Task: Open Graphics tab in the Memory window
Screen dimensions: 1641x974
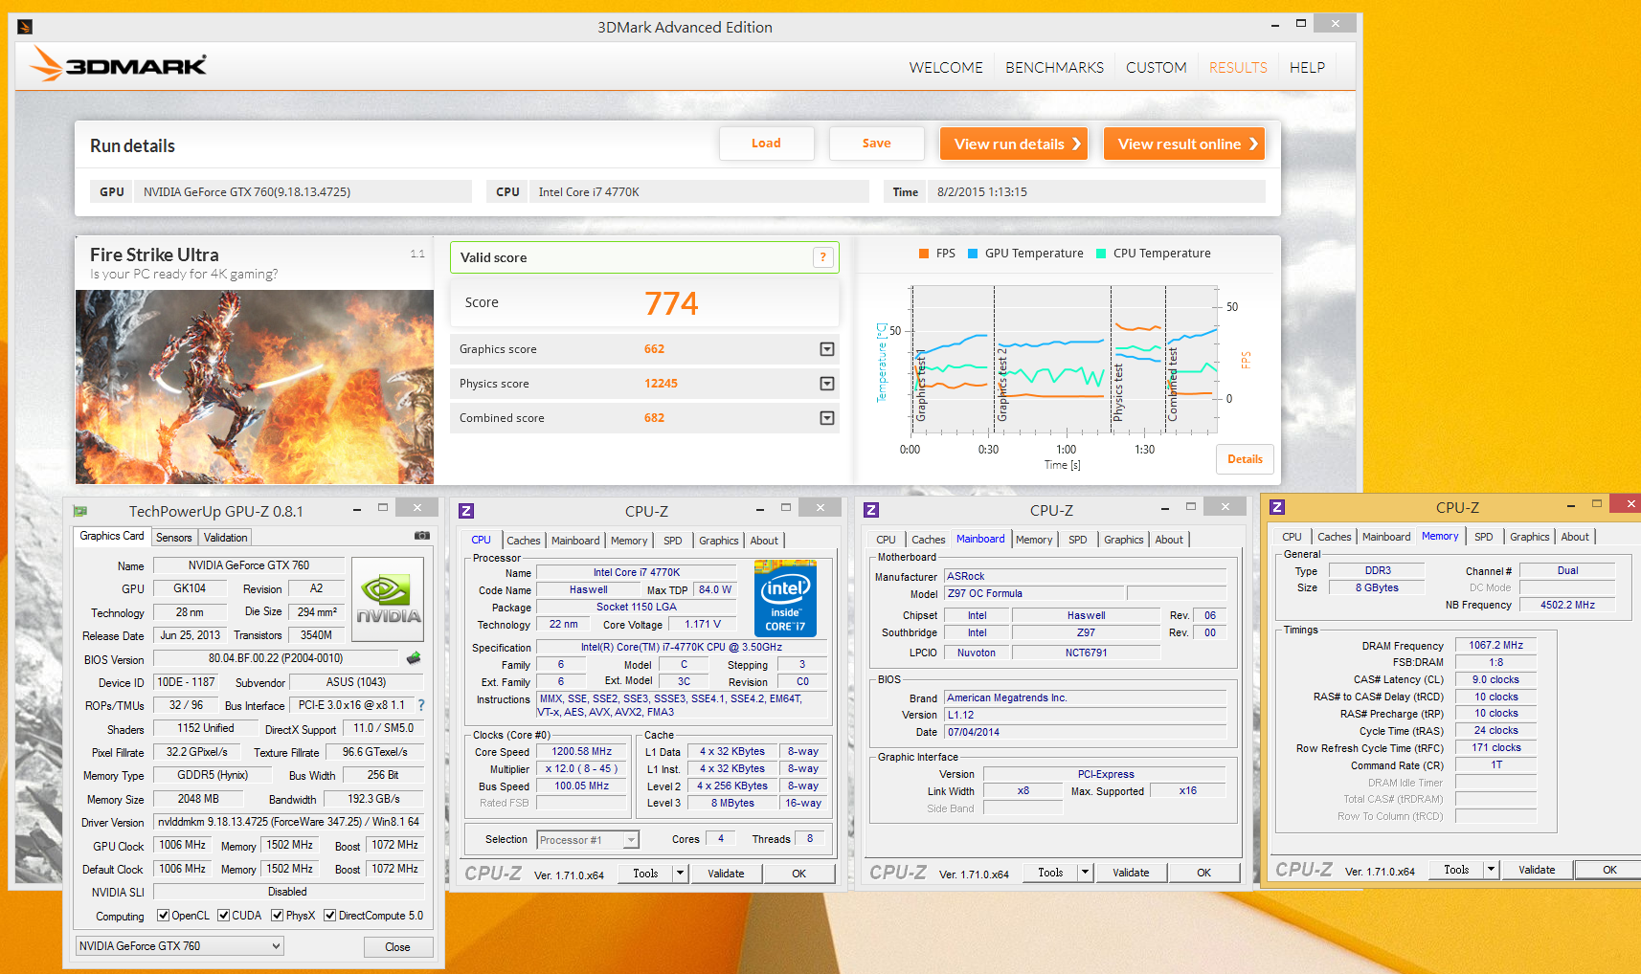Action: point(1529,537)
